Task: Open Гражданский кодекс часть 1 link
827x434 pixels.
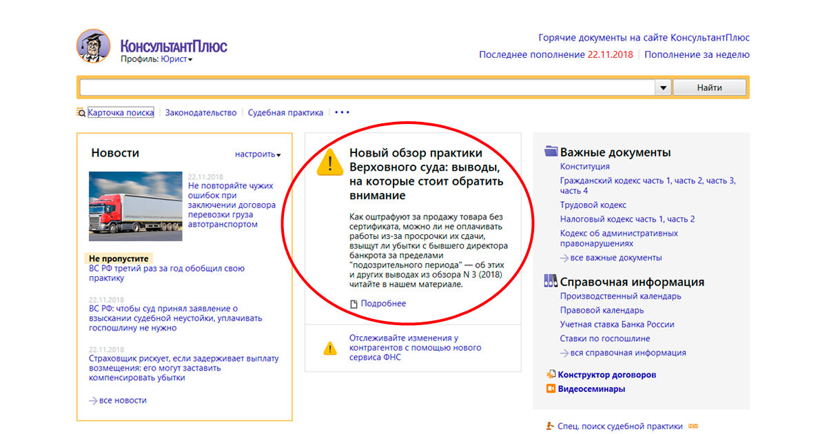Action: tap(615, 180)
